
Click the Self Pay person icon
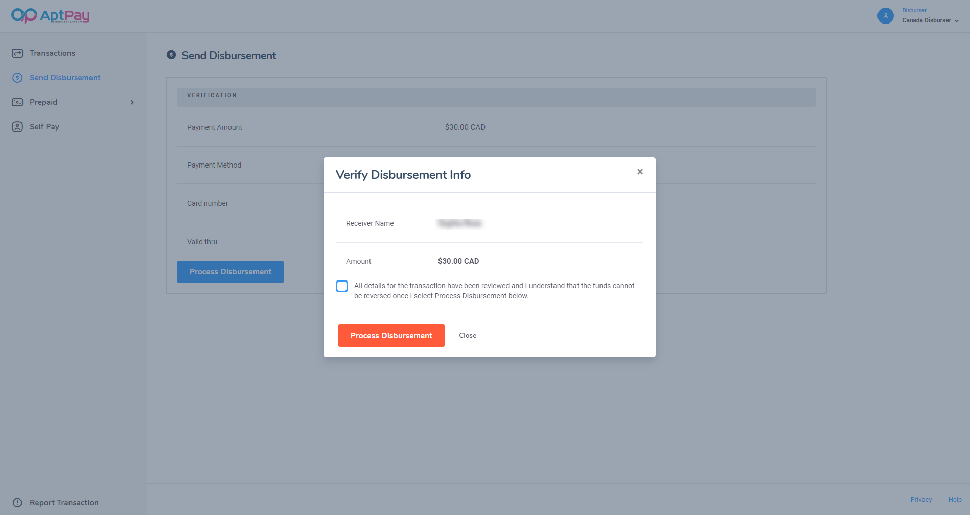point(17,127)
